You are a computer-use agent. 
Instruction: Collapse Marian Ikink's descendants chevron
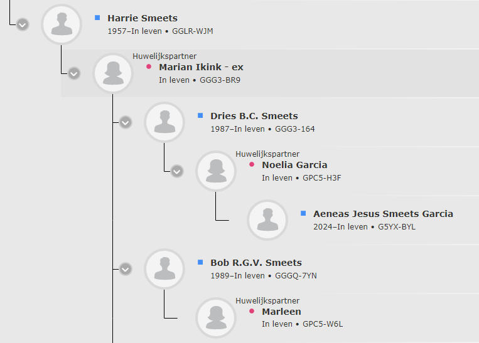[74, 73]
